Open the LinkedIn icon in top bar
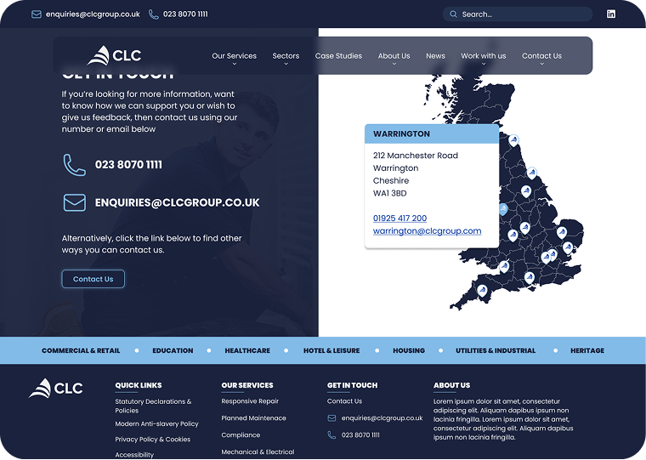 point(611,14)
